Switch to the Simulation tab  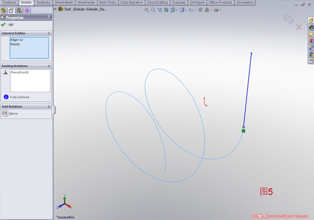tap(245, 3)
